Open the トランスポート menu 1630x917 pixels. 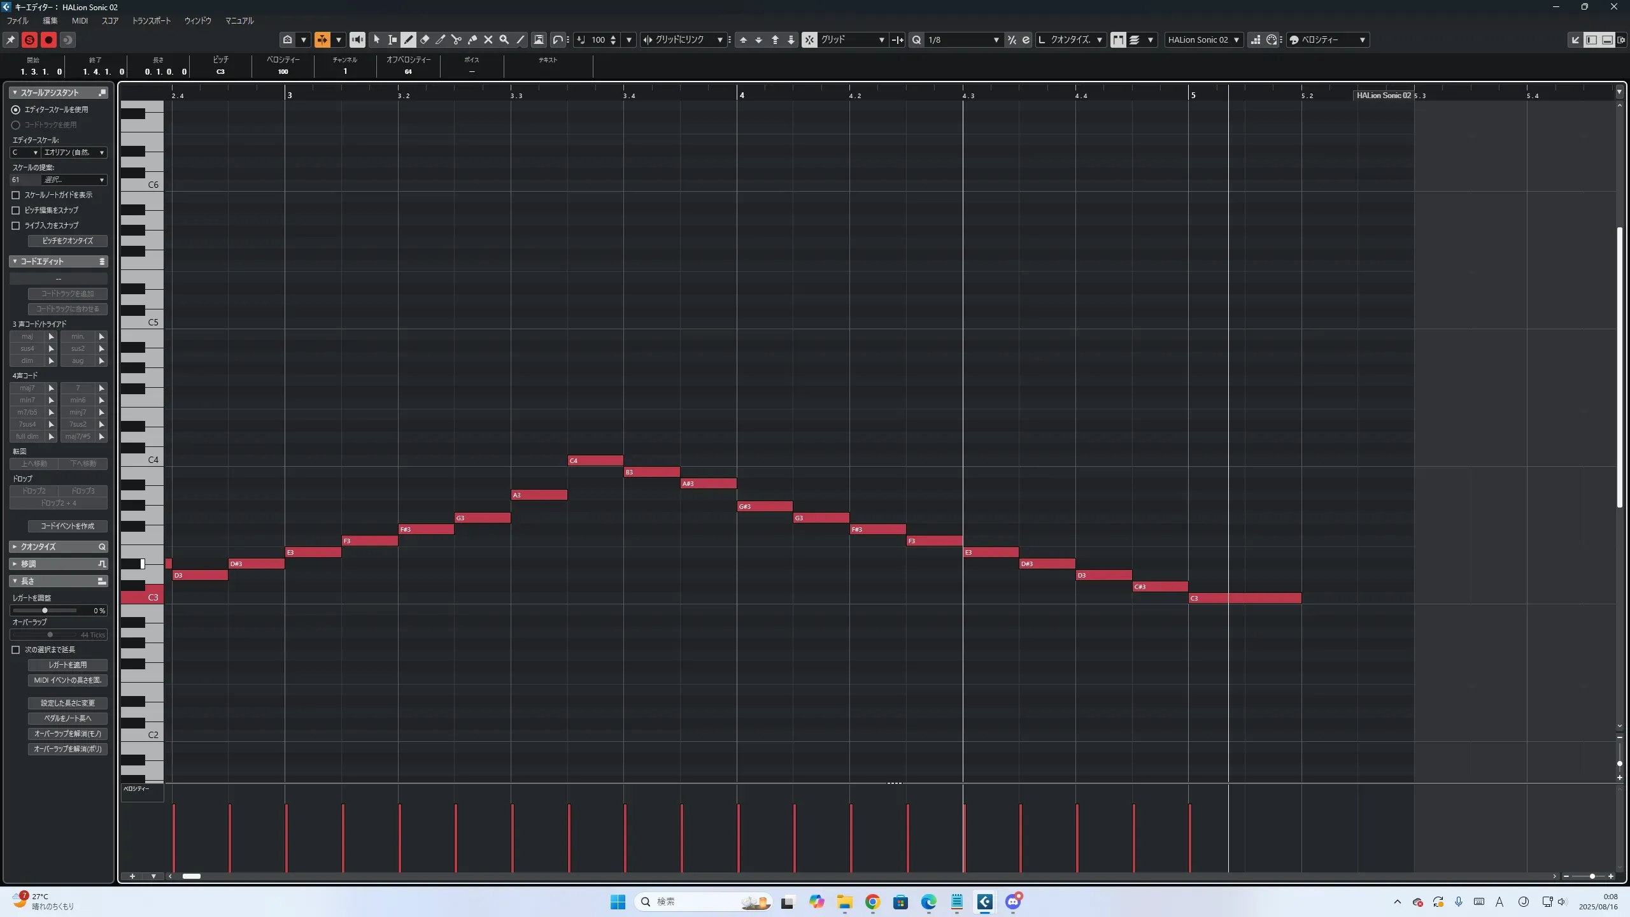[x=151, y=20]
